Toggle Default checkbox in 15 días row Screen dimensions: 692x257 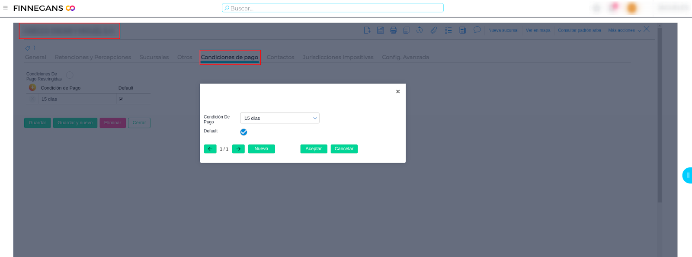(121, 99)
